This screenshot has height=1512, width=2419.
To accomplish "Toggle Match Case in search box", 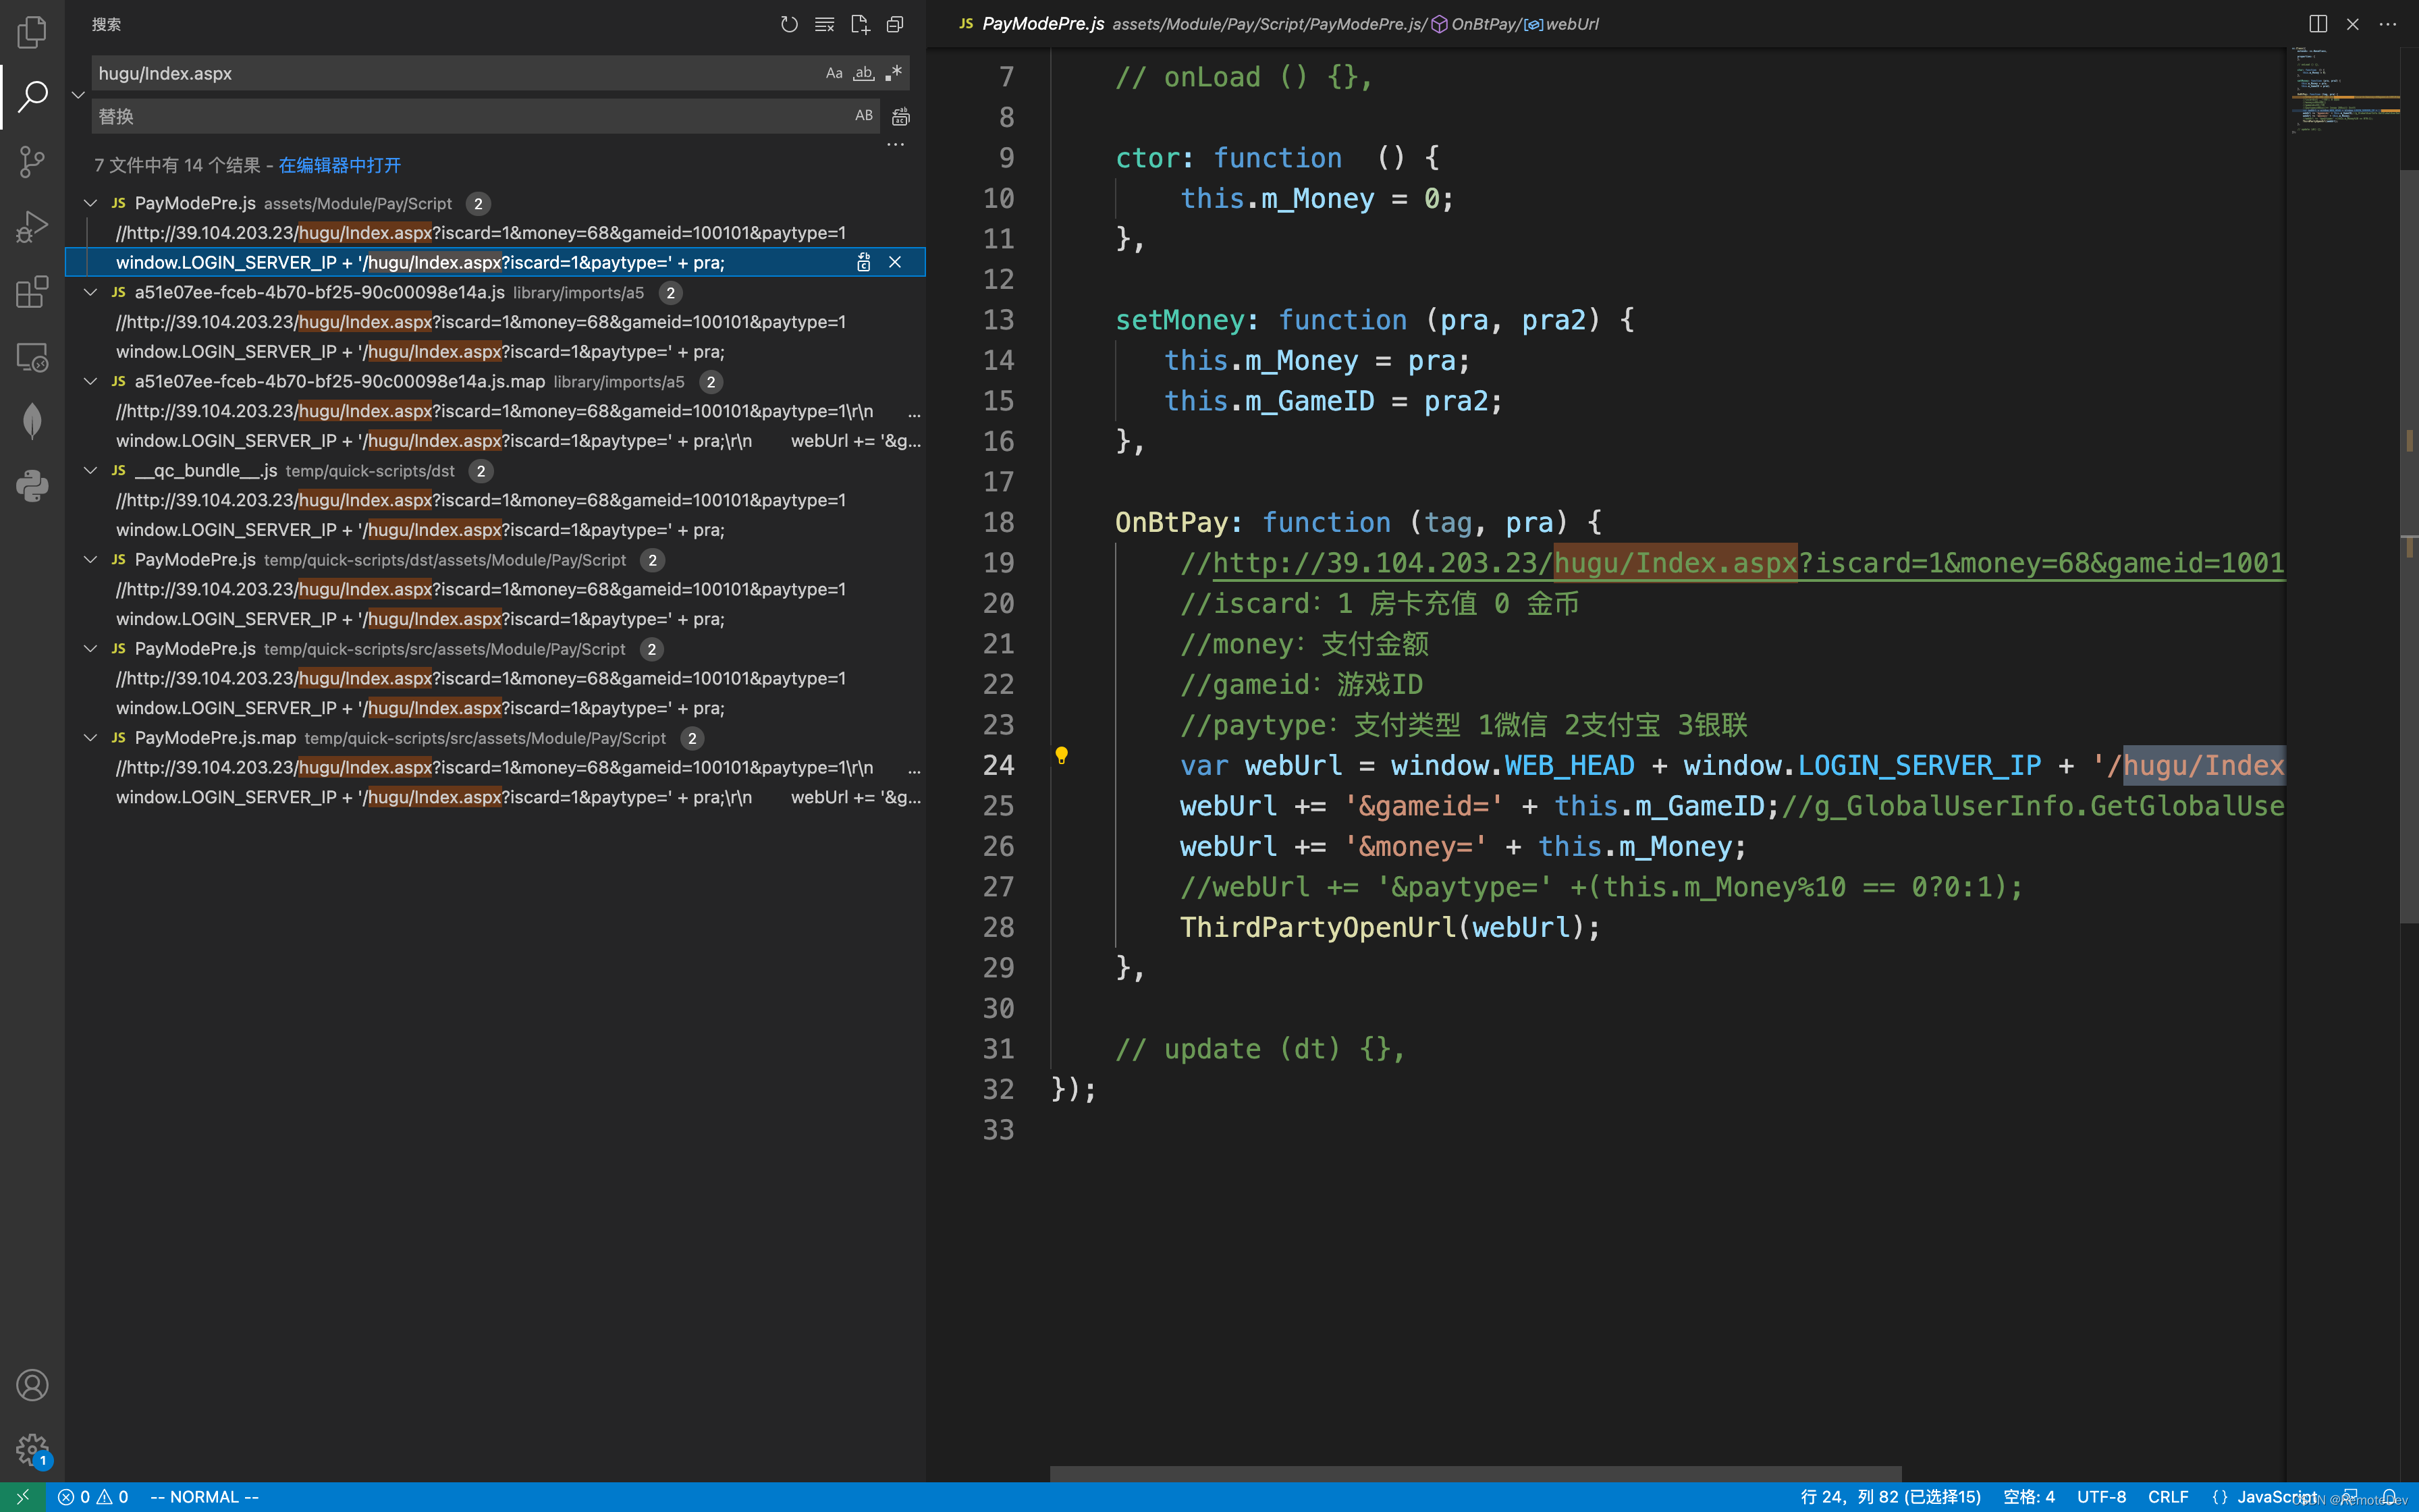I will [x=834, y=73].
